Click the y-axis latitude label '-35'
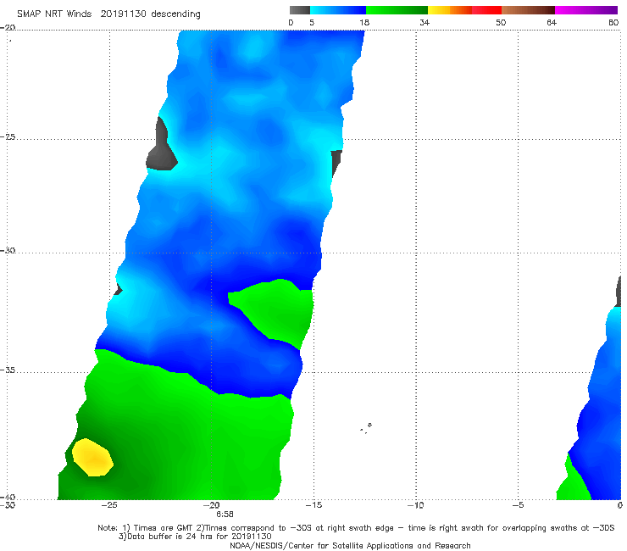This screenshot has width=627, height=551. (8, 370)
